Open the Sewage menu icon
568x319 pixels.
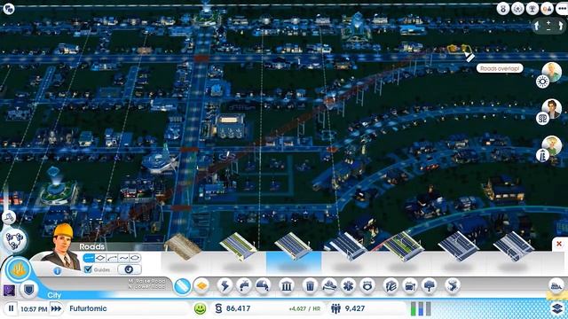click(x=263, y=285)
